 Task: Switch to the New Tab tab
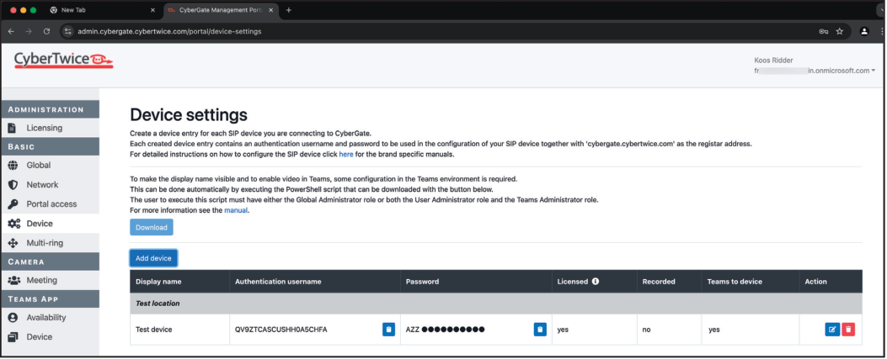pos(103,10)
